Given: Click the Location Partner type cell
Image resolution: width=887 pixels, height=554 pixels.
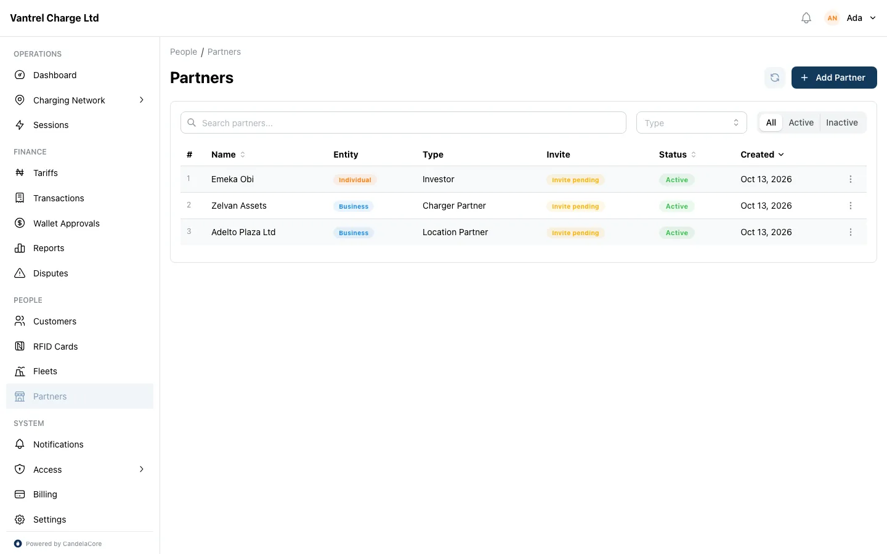Looking at the screenshot, I should click(455, 232).
